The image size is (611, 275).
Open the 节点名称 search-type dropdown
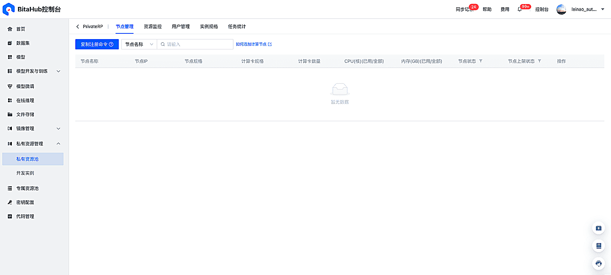(139, 44)
